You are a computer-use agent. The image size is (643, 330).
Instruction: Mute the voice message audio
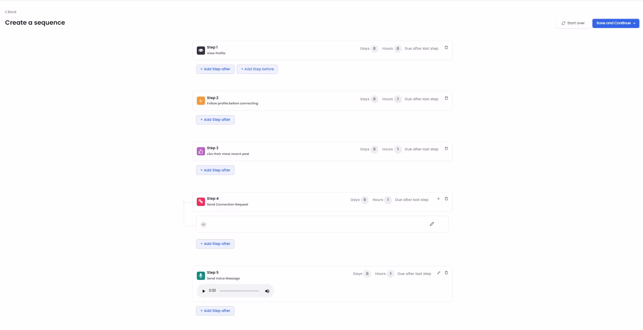267,291
